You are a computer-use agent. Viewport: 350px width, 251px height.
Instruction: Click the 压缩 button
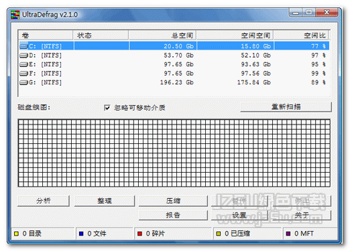173,201
